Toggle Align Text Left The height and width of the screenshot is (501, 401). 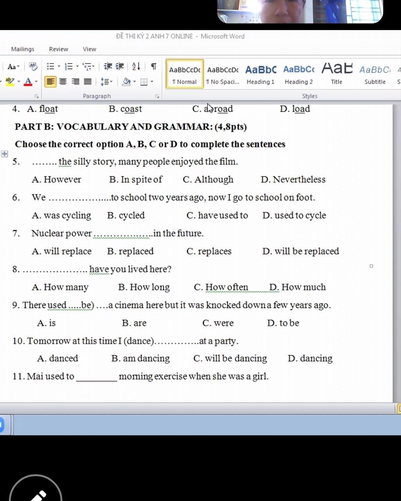tap(51, 82)
